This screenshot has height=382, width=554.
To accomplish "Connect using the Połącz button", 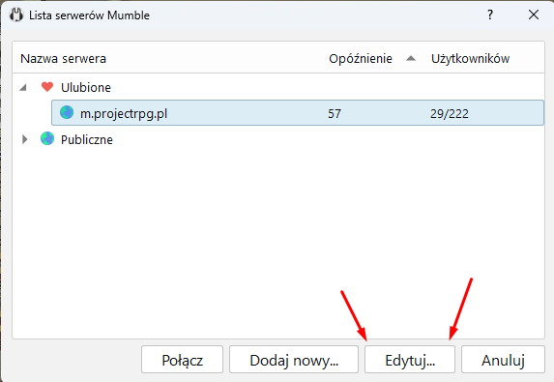I will 183,360.
